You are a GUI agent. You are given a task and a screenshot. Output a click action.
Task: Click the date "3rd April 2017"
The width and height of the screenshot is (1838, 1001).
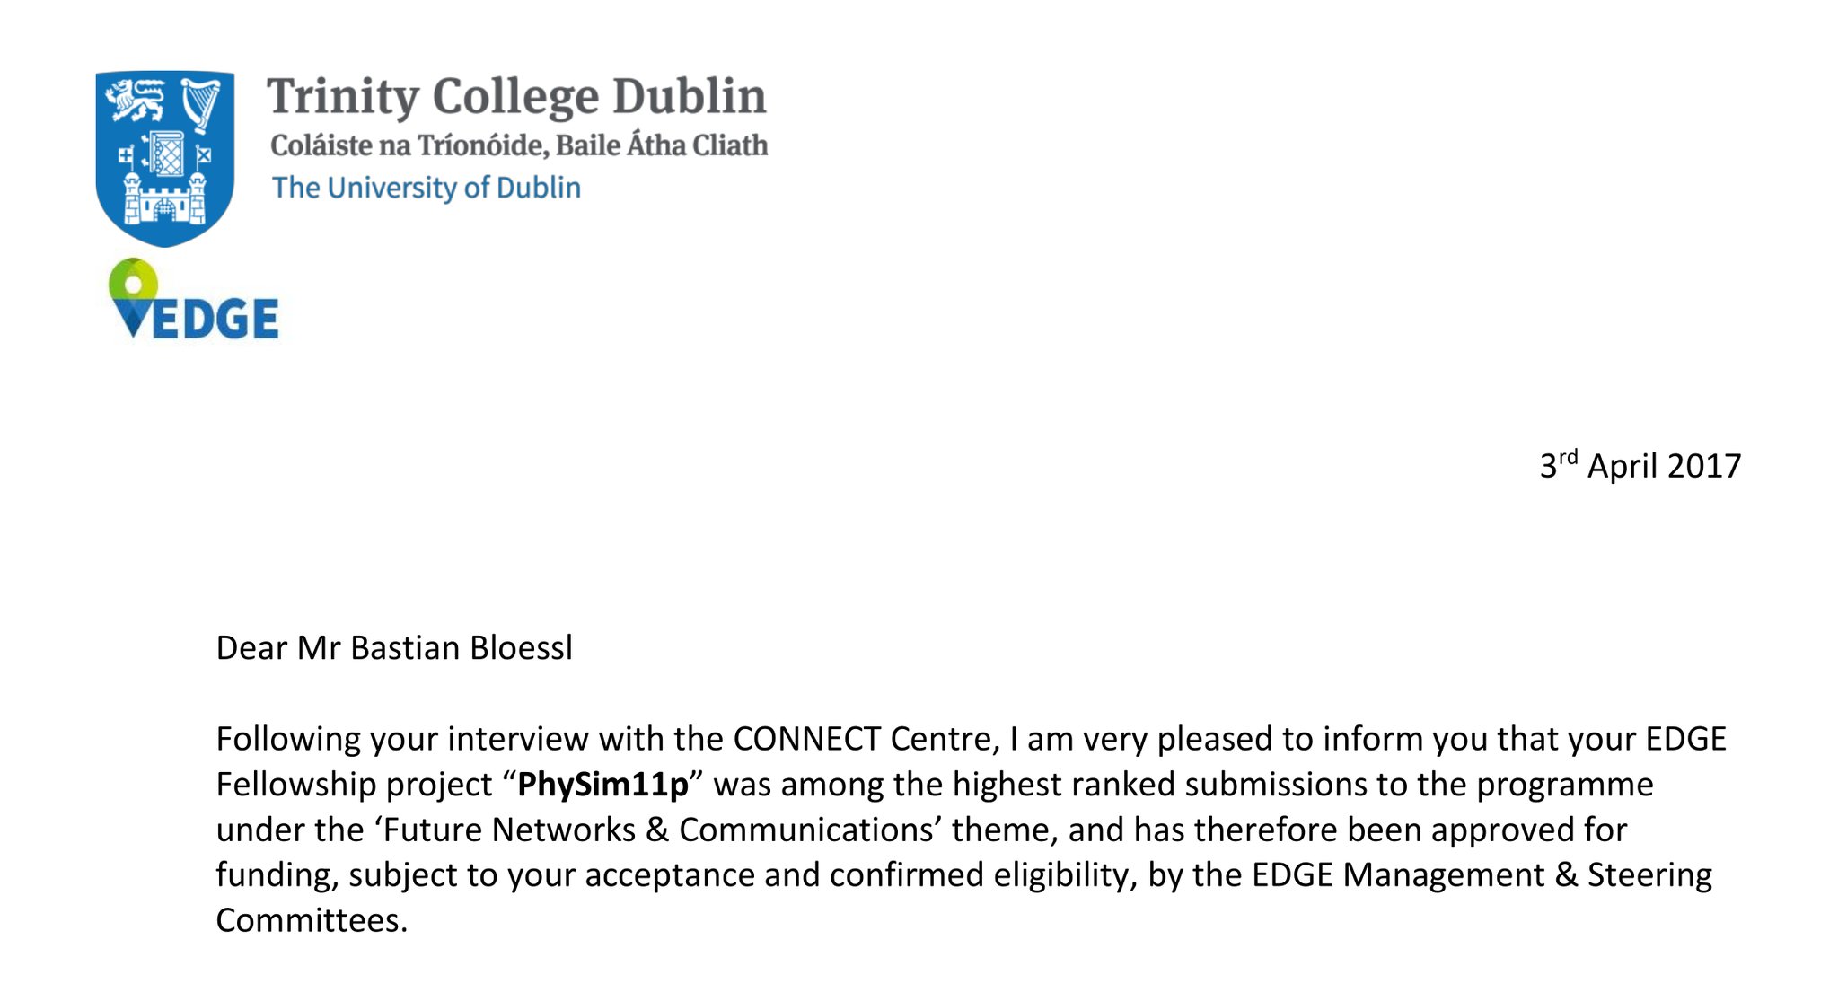[x=1640, y=465]
